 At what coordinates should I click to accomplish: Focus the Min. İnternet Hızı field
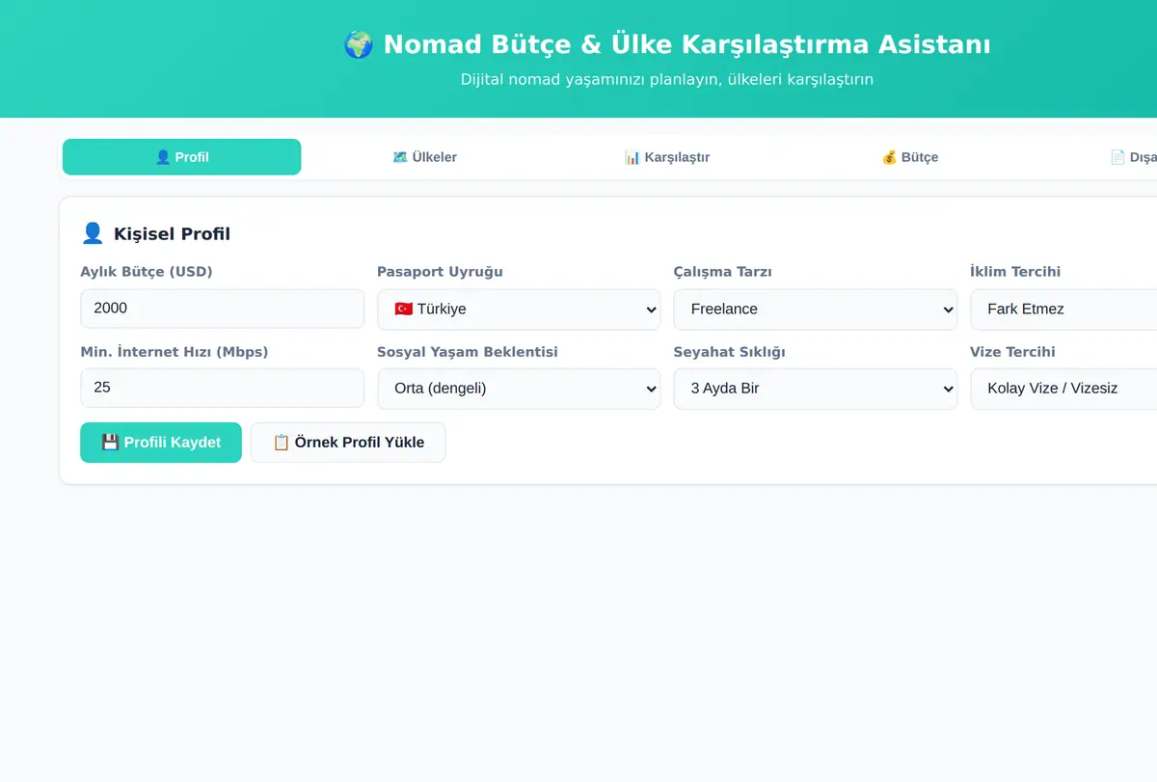tap(223, 389)
